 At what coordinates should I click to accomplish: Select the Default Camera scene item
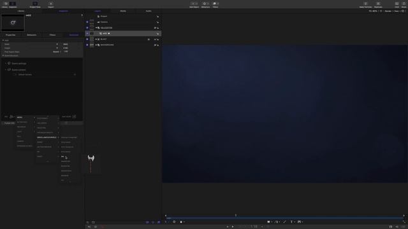pyautogui.click(x=25, y=74)
